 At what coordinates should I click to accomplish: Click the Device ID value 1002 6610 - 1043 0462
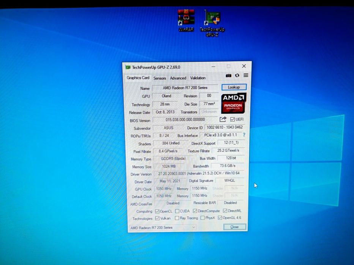(224, 127)
